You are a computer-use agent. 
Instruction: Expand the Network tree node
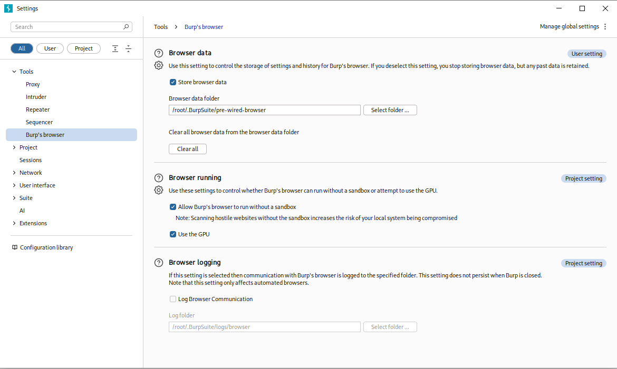(14, 173)
